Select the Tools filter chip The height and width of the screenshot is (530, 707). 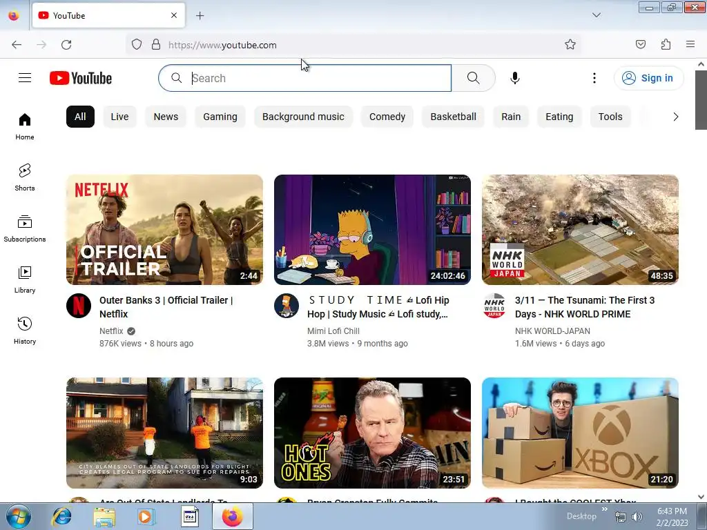[x=610, y=117]
